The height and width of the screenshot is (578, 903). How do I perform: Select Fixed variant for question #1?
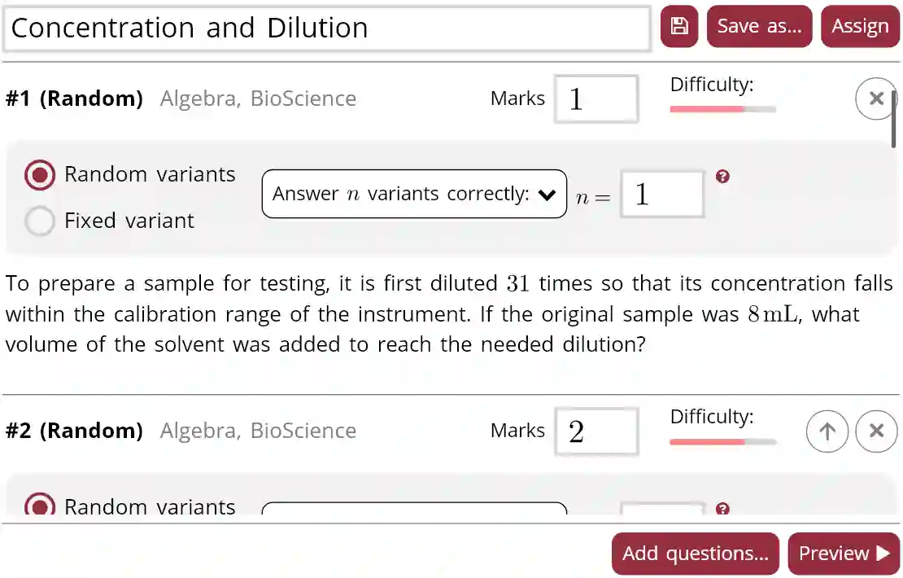click(x=40, y=221)
